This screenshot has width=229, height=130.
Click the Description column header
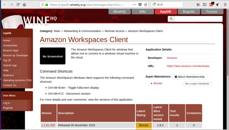[96, 113]
